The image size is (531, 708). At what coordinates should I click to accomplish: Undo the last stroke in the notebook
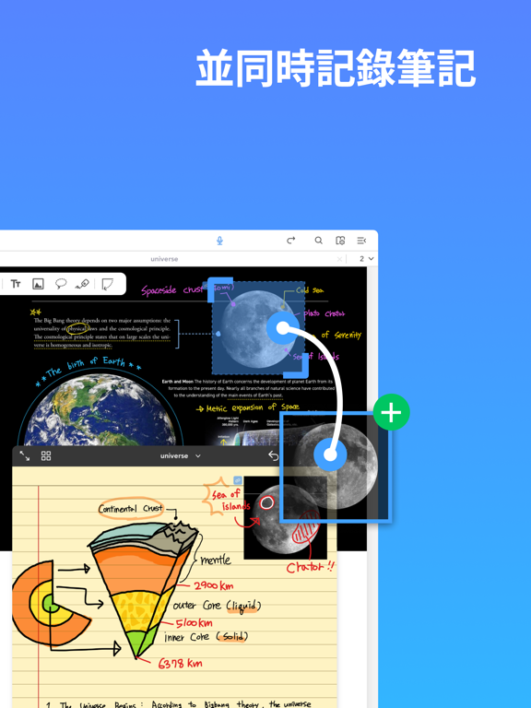pos(273,455)
